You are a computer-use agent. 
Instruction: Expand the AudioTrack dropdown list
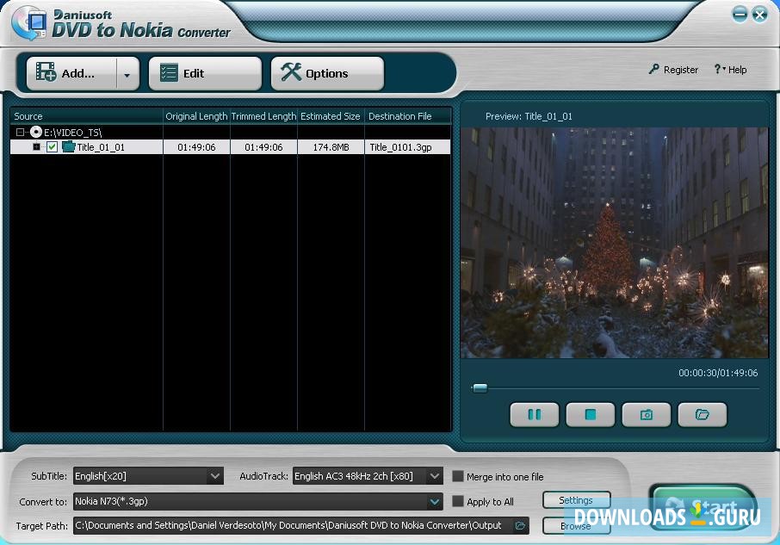[x=434, y=475]
